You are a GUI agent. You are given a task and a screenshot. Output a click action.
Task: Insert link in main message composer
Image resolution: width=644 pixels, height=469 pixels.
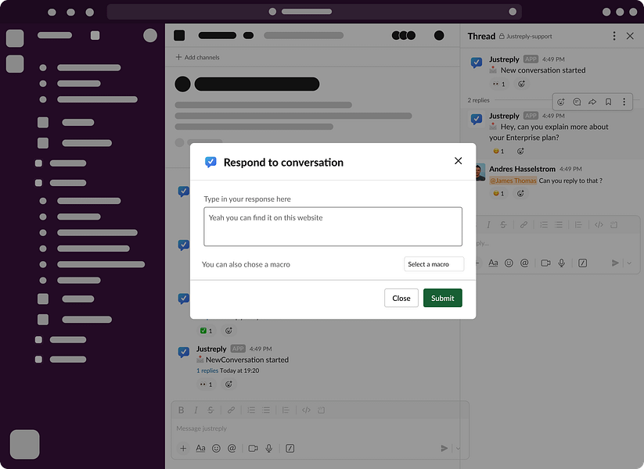point(232,410)
